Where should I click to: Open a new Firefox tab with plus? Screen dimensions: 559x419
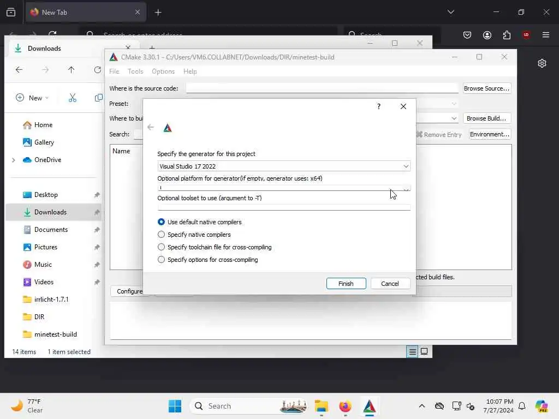(x=158, y=13)
